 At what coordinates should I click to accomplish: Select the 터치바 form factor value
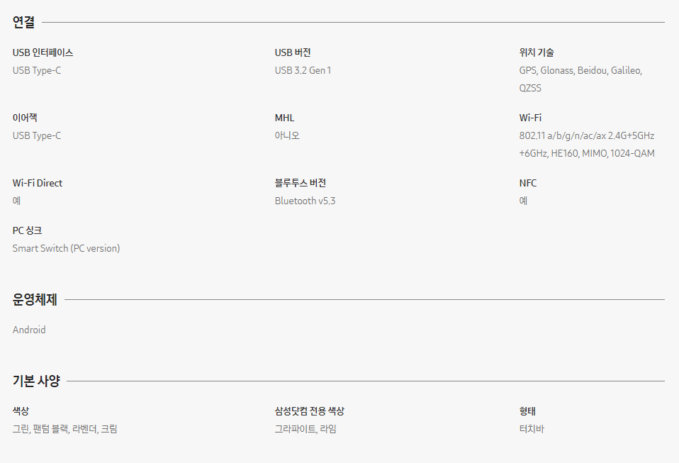532,429
